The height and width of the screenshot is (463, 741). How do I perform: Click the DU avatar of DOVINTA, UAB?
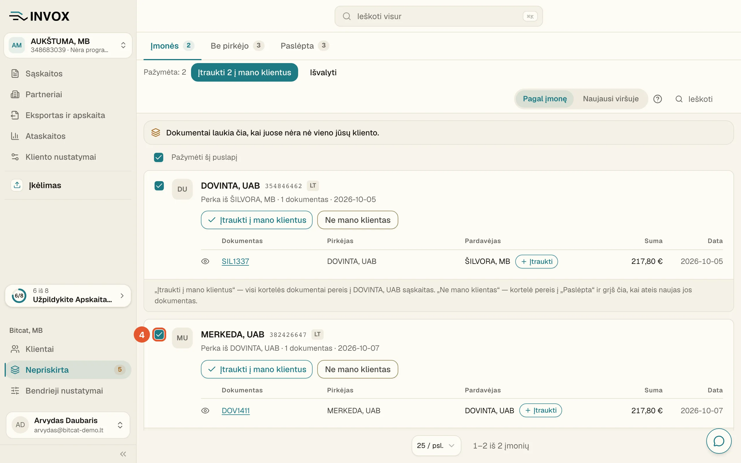[182, 189]
